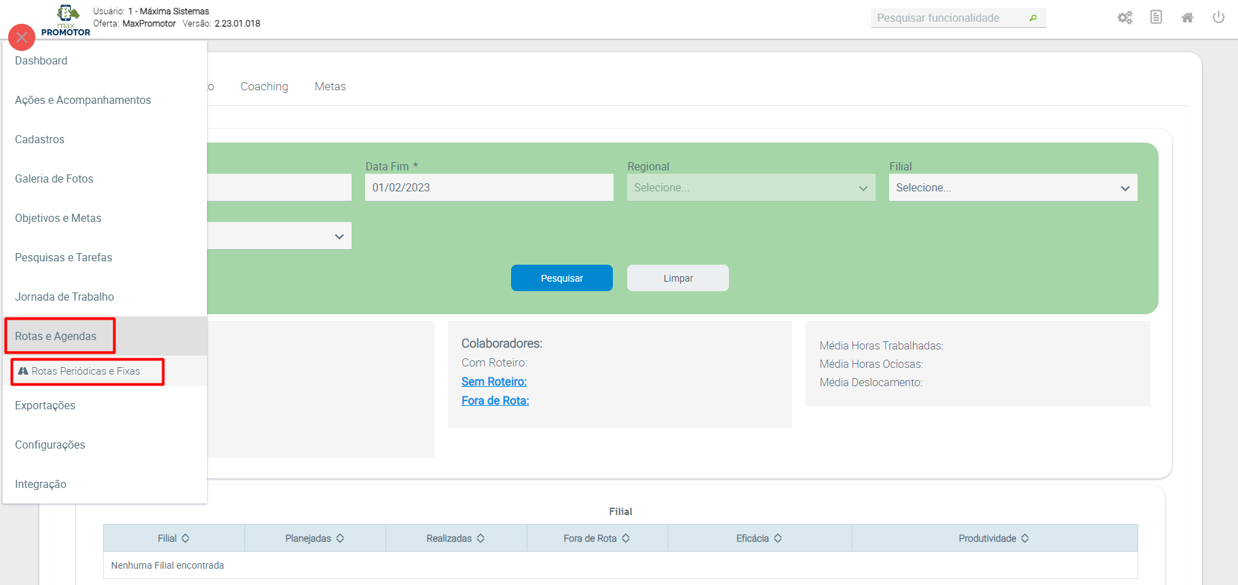The width and height of the screenshot is (1238, 585).
Task: Sort by Produtividade column arrows
Action: pyautogui.click(x=1025, y=538)
